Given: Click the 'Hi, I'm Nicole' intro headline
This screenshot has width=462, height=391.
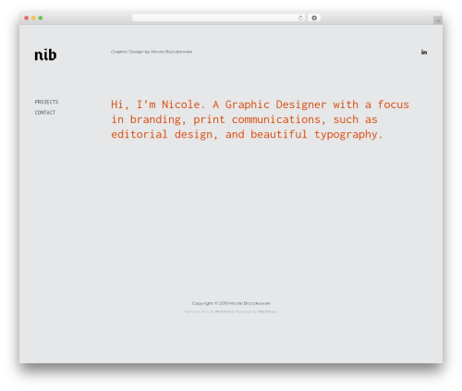Looking at the screenshot, I should (x=260, y=119).
